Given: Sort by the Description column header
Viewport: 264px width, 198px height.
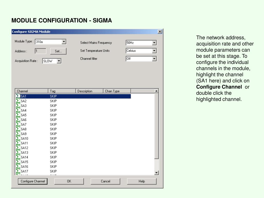Looking at the screenshot, I should [89, 91].
